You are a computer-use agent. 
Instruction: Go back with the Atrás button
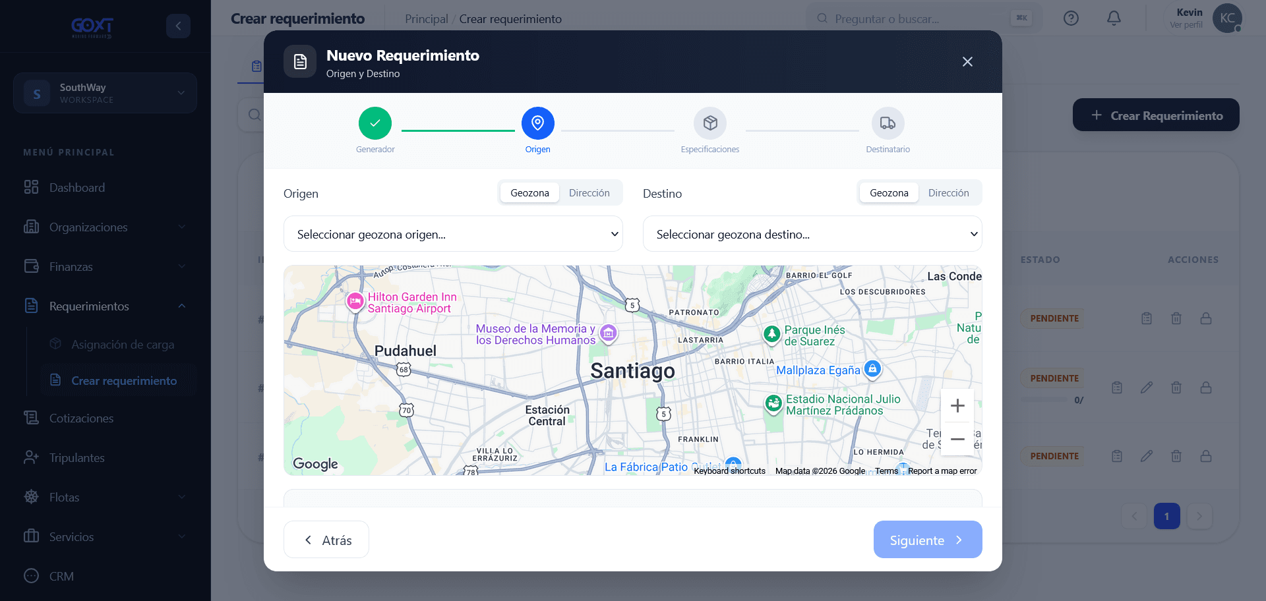tap(326, 540)
